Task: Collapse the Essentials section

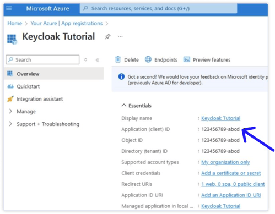Action: coord(136,106)
